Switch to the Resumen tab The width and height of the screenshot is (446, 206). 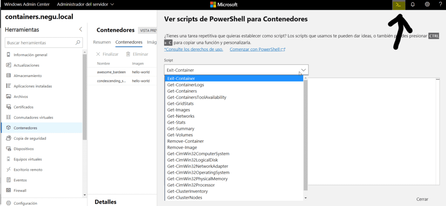click(x=102, y=42)
